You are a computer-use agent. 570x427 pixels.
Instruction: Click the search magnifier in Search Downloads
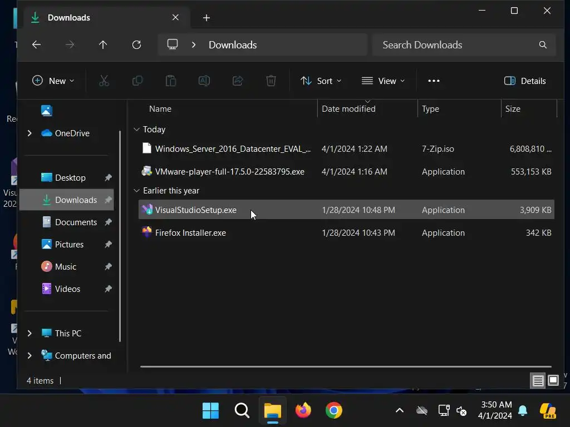[543, 44]
